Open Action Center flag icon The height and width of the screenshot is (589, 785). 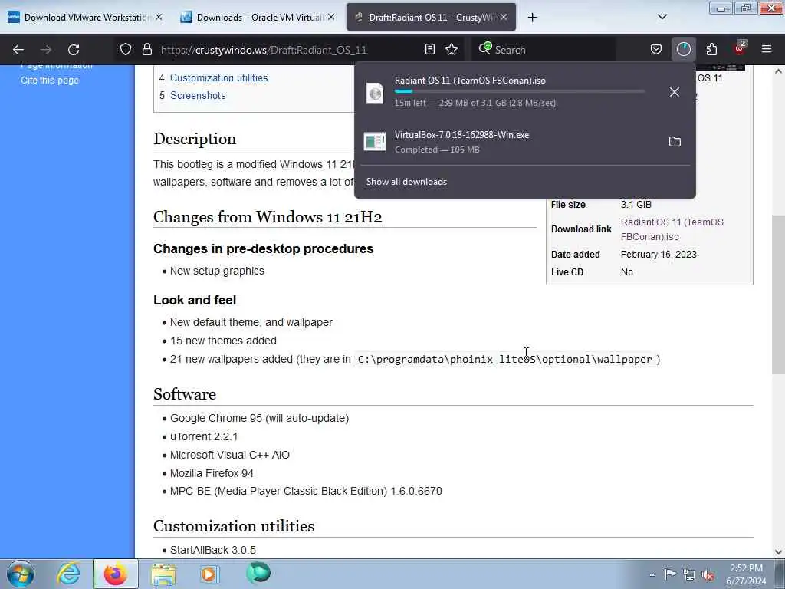click(670, 574)
